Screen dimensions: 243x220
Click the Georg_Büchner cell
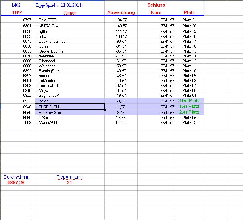70,51
